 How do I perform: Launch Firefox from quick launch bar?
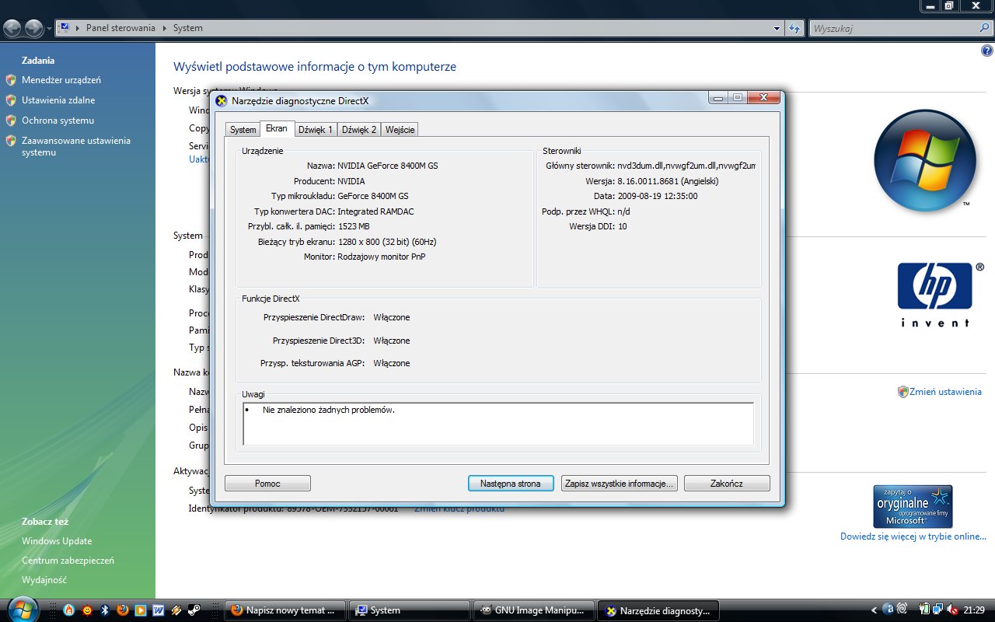coord(122,610)
